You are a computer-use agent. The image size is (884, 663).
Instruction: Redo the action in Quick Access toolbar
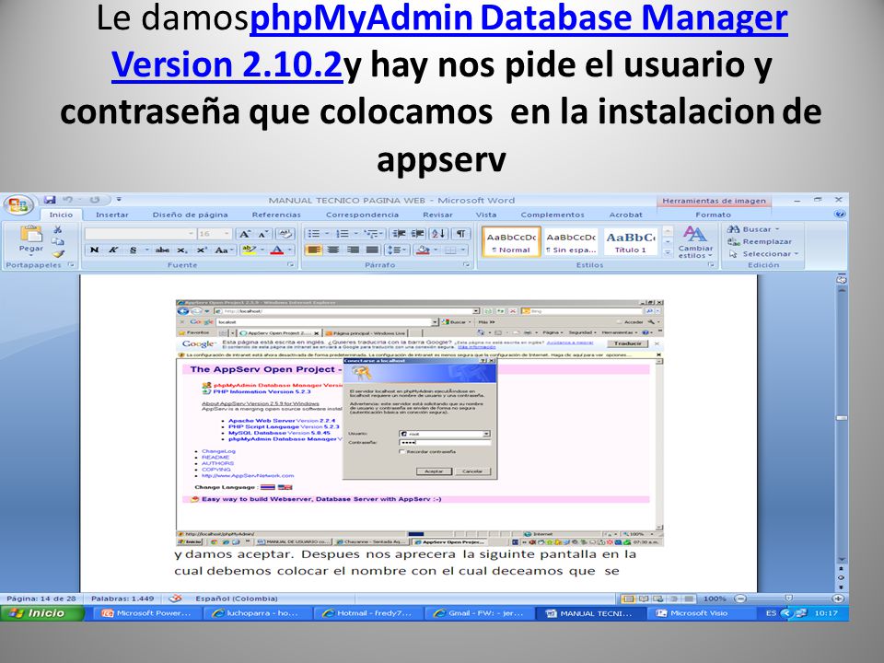pos(95,200)
